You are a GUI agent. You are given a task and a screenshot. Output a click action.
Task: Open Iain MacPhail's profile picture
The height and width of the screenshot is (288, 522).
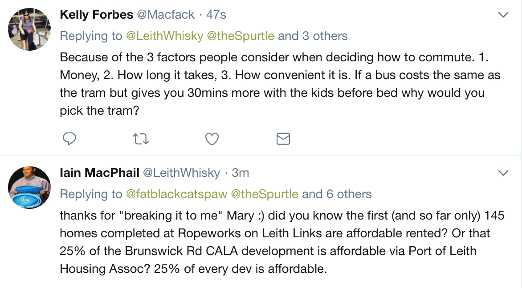(x=29, y=188)
